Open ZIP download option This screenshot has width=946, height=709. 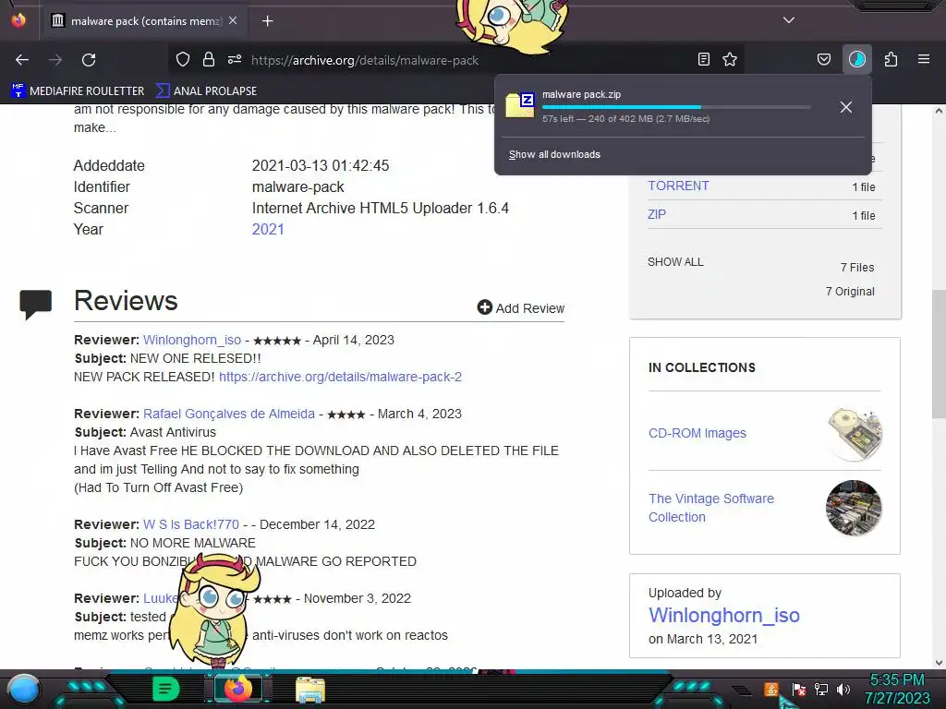[x=657, y=214]
